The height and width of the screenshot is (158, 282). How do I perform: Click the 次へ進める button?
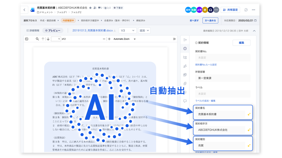[210, 21]
